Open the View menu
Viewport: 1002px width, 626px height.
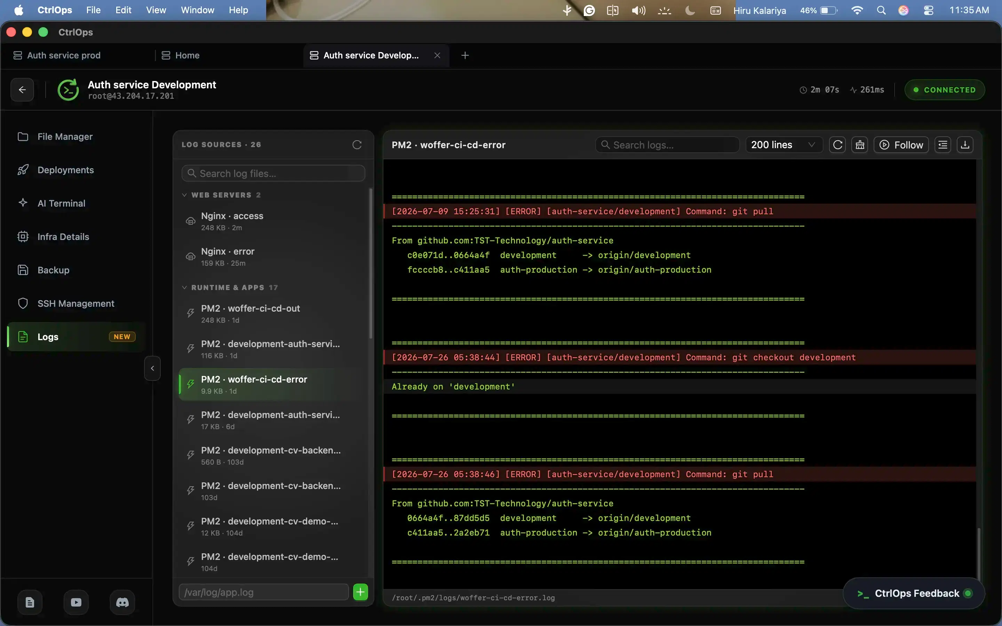click(x=156, y=10)
